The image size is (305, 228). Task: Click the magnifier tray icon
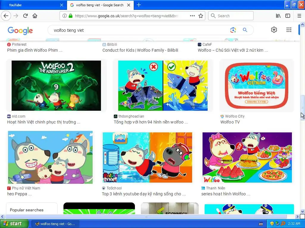283,224
